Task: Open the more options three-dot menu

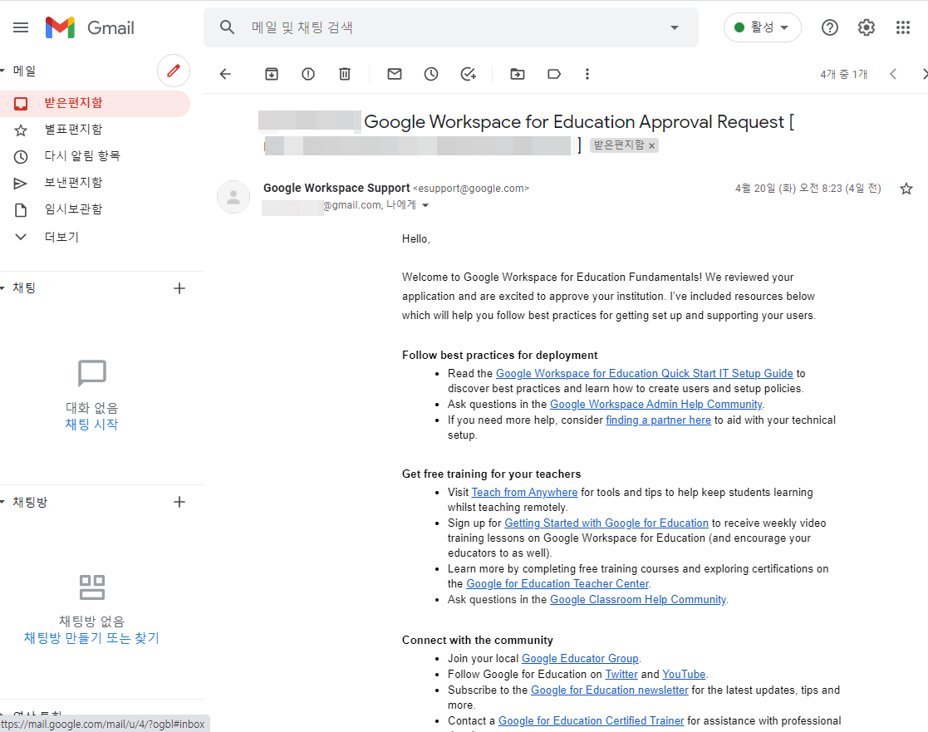Action: pyautogui.click(x=587, y=74)
